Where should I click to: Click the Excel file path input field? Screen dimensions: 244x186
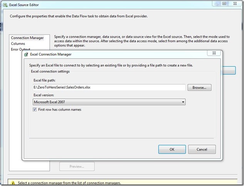[109, 87]
